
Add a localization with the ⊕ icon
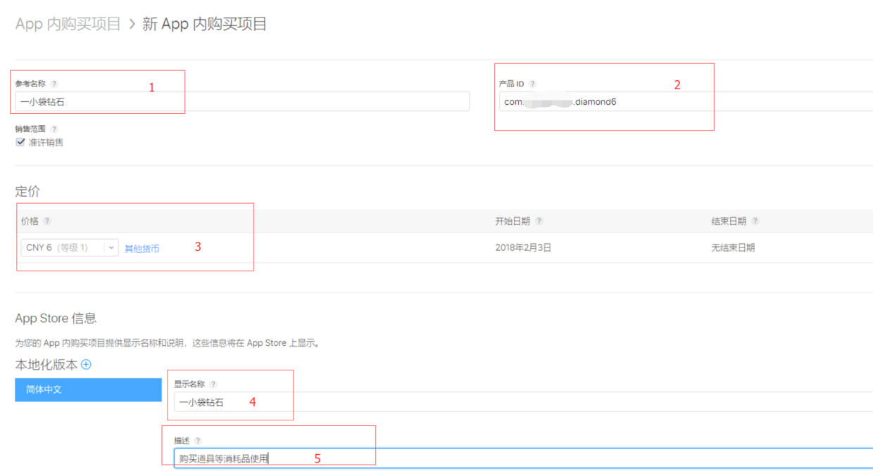point(85,364)
